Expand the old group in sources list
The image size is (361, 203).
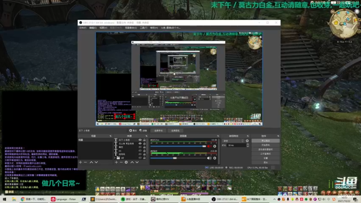click(115, 158)
